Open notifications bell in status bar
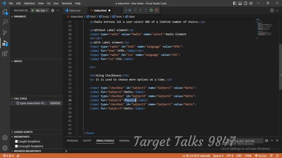 [278, 156]
